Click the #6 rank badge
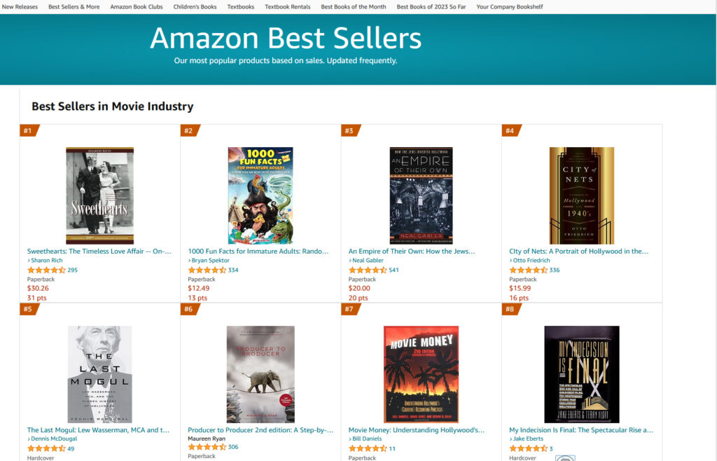This screenshot has width=717, height=461. coord(189,309)
